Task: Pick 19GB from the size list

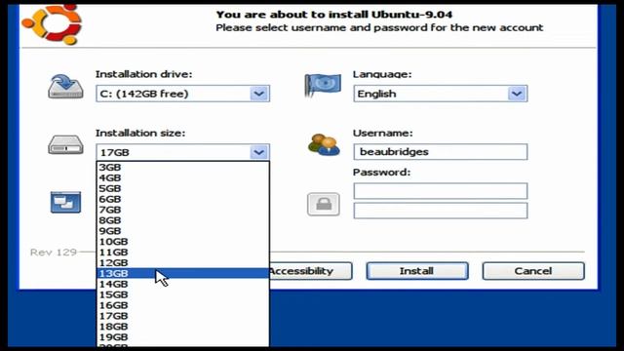Action: (x=182, y=337)
